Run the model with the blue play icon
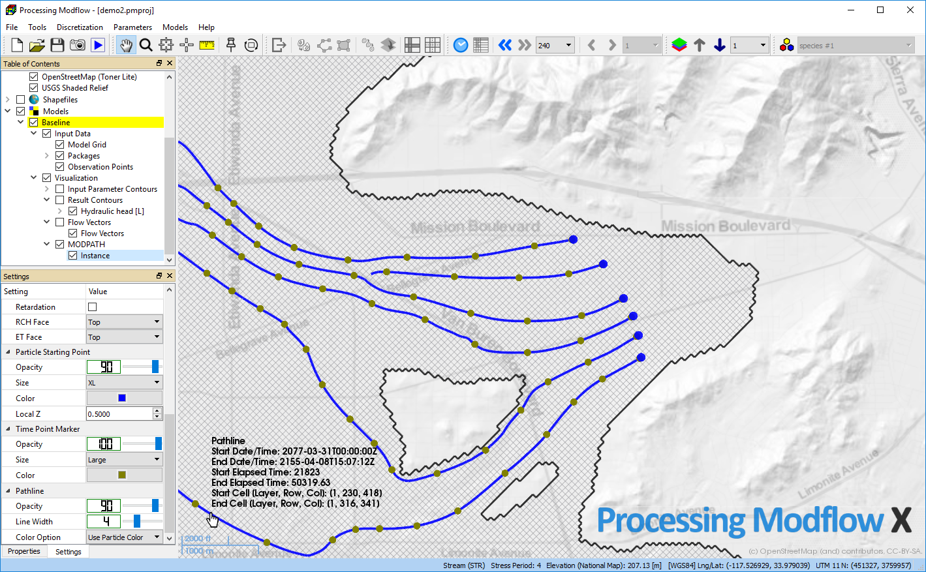Viewport: 926px width, 572px height. pos(98,45)
